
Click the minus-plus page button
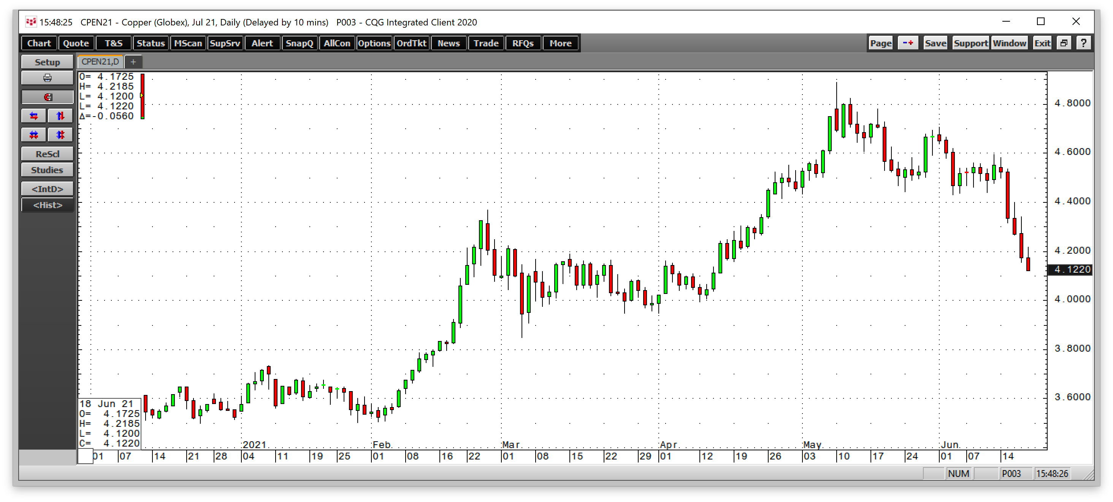[x=908, y=43]
